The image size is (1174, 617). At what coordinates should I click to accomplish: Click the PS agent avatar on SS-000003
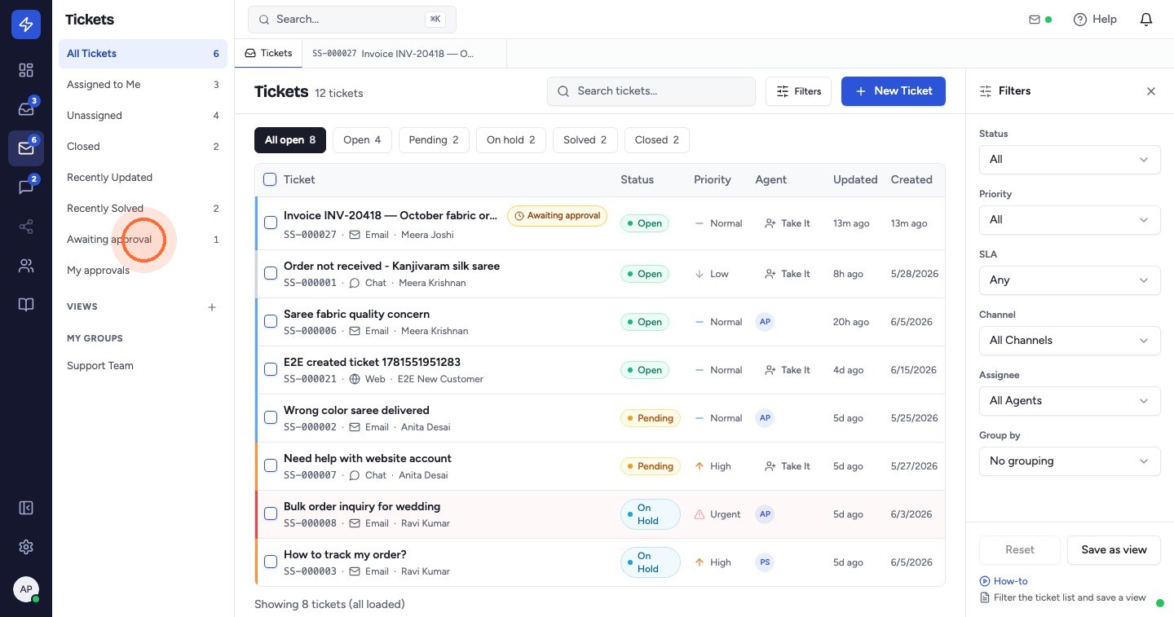point(765,562)
